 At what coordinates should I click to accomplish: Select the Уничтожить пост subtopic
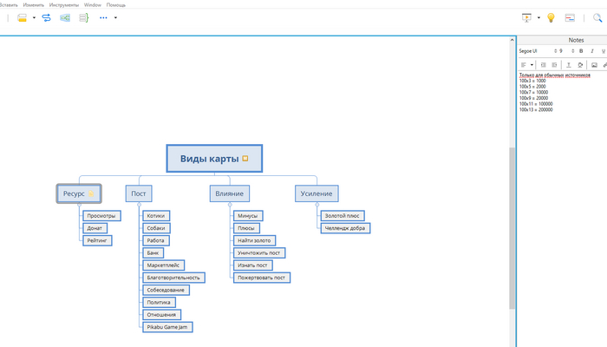(x=259, y=253)
